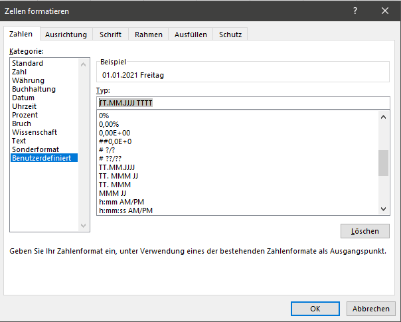This screenshot has height=322, width=401.
Task: Open the Rahmen tab
Action: pos(149,35)
